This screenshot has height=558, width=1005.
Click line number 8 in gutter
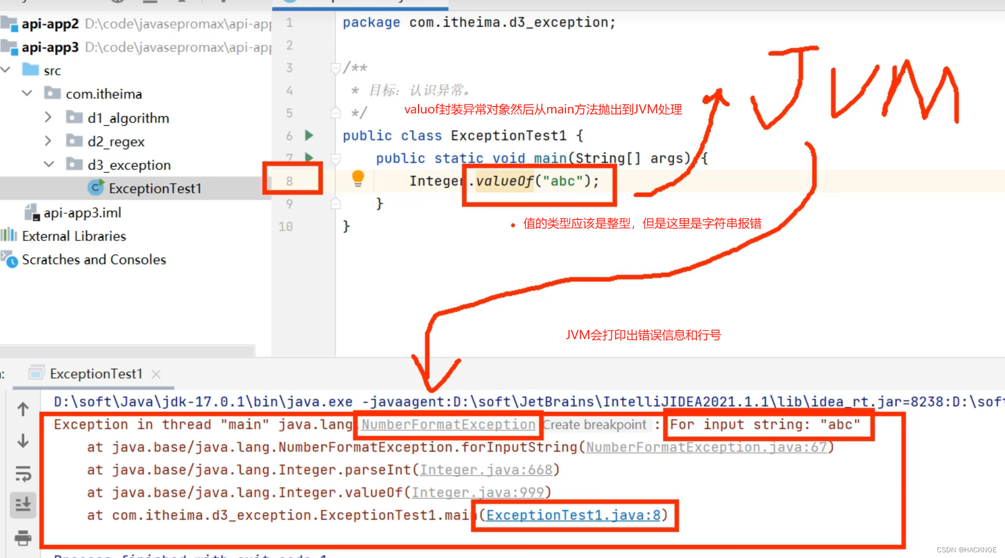click(x=289, y=181)
